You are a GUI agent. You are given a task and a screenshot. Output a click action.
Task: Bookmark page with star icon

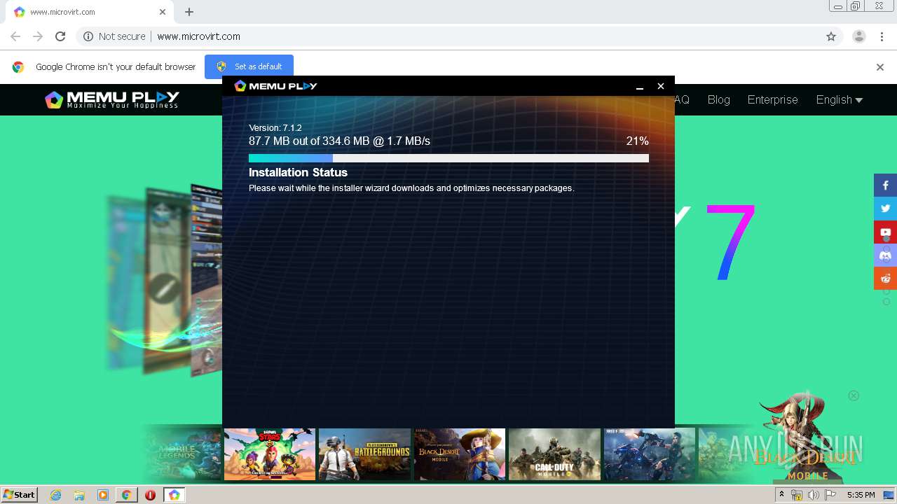pos(831,36)
